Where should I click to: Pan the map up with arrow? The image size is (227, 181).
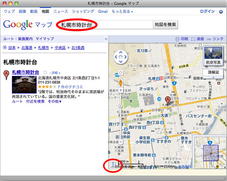[121, 52]
